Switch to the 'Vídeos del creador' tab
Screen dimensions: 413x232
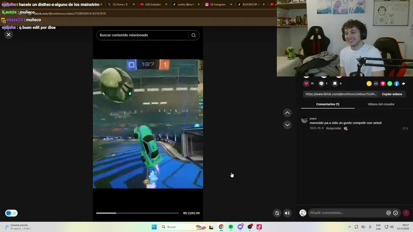pyautogui.click(x=381, y=104)
